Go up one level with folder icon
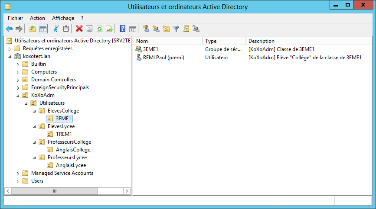 [x=33, y=29]
